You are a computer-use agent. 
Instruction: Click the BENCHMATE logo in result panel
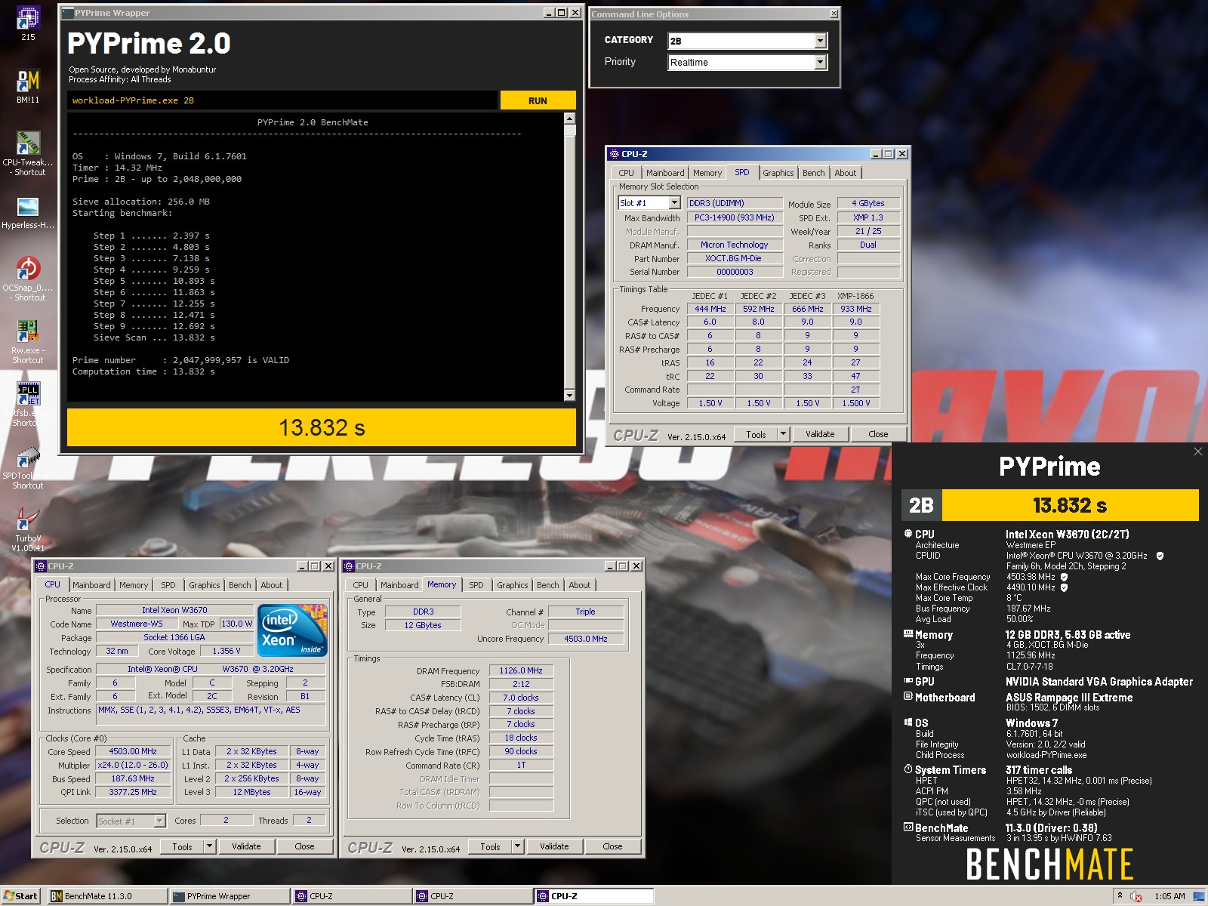click(1049, 865)
